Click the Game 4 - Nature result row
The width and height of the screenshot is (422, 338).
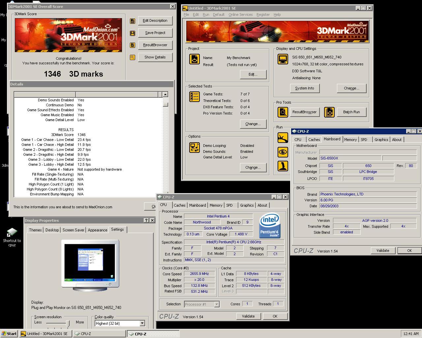[x=88, y=169]
